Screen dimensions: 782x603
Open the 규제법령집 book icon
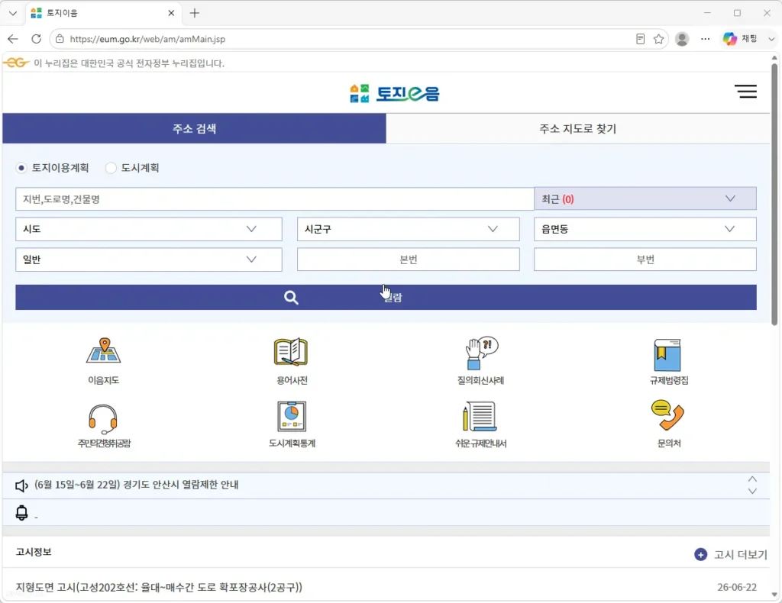tap(668, 354)
